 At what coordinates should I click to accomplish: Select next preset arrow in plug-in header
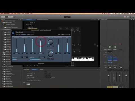pos(19,35)
